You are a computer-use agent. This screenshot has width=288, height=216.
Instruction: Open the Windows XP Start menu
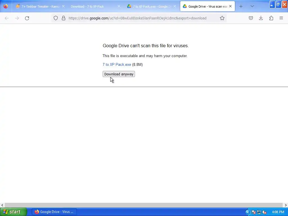[x=13, y=212]
